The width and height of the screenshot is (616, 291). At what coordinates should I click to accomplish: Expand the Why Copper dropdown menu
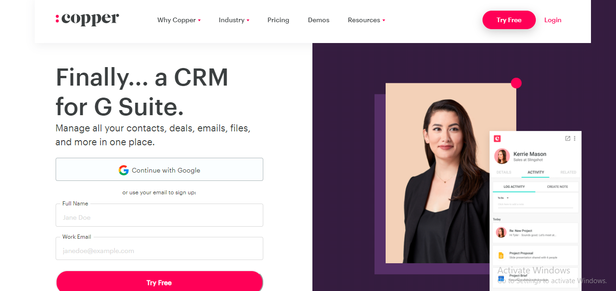pyautogui.click(x=179, y=20)
